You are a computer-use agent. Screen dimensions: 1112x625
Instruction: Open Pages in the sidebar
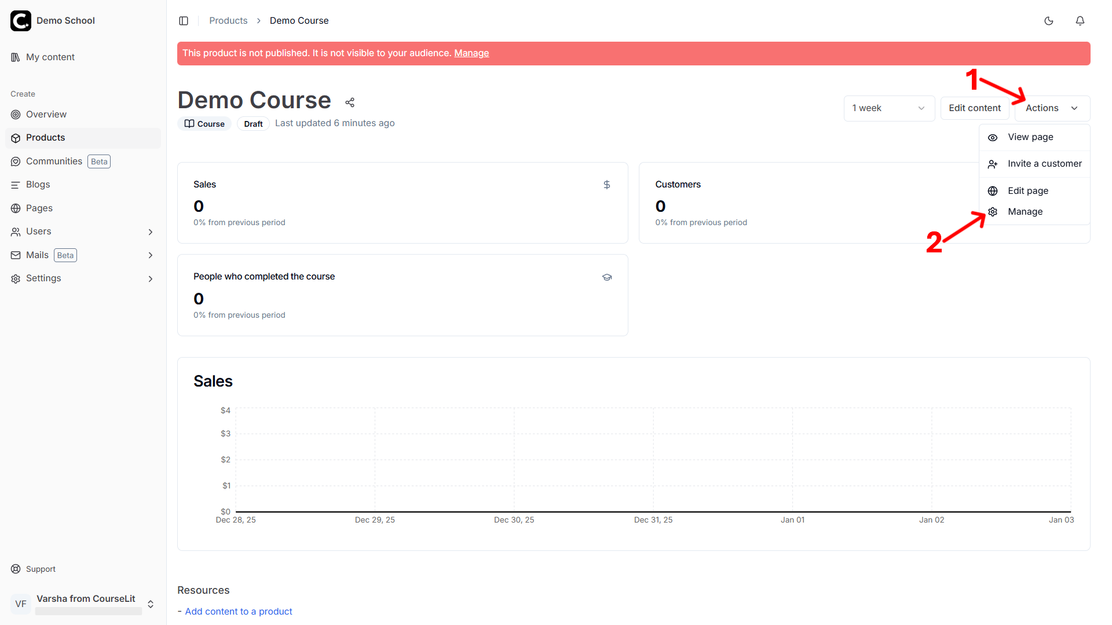(39, 208)
